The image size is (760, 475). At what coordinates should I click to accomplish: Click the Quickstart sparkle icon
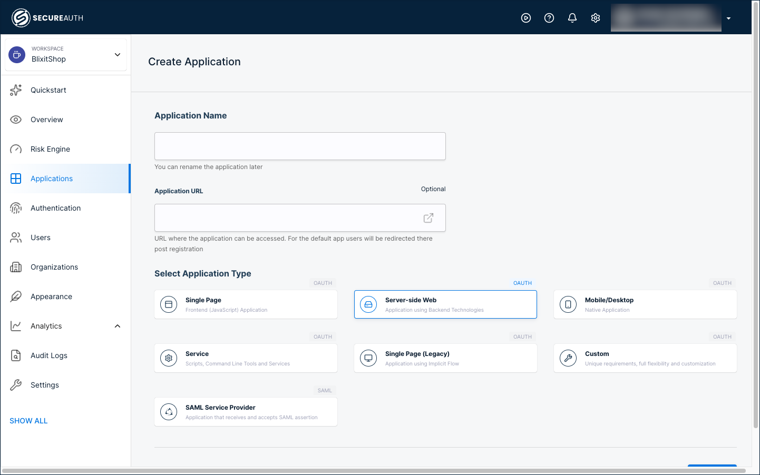(x=16, y=90)
